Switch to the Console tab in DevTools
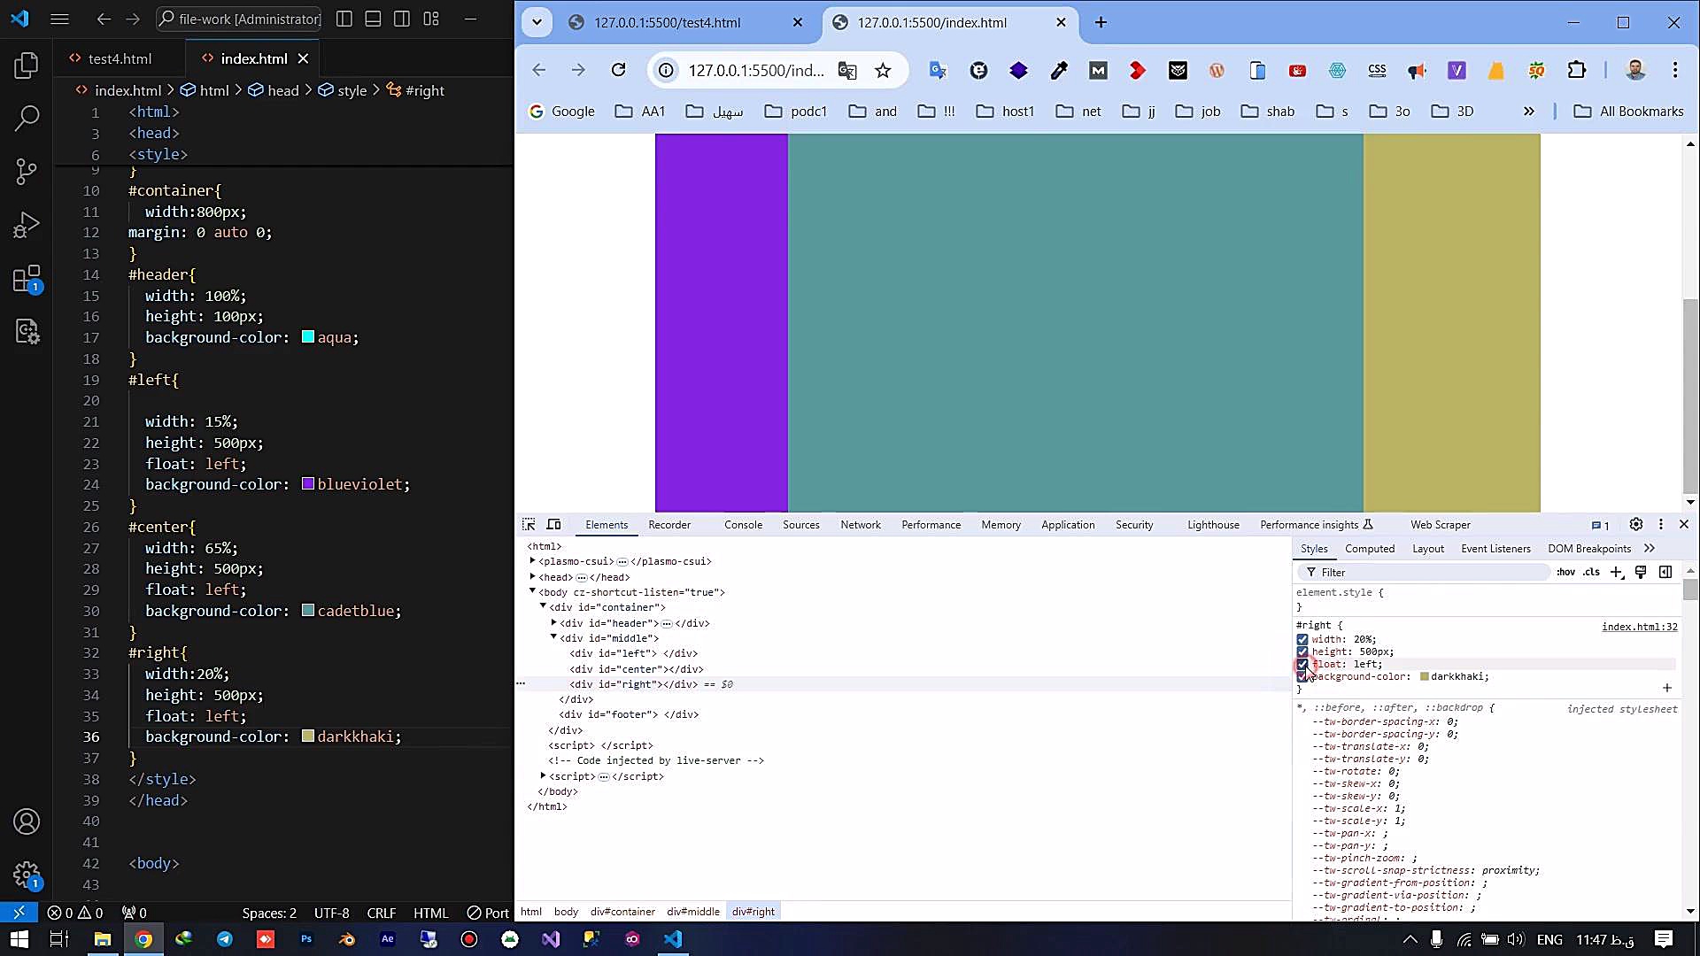Image resolution: width=1700 pixels, height=956 pixels. 743,524
